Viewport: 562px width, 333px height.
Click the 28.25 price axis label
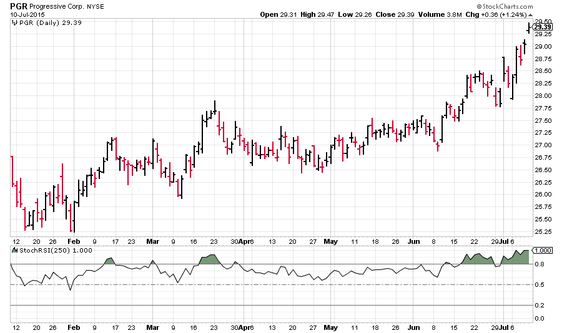pos(543,84)
